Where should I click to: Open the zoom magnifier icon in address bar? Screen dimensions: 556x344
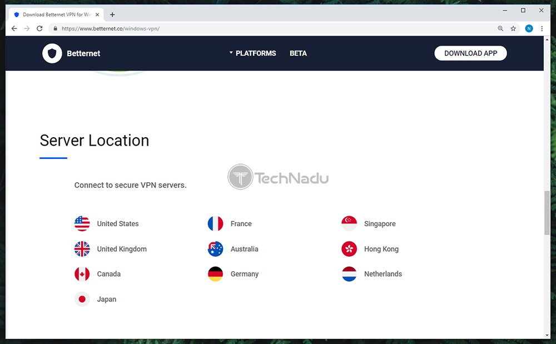[500, 28]
